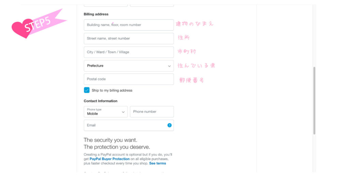Click the Email help question mark icon

tap(169, 125)
